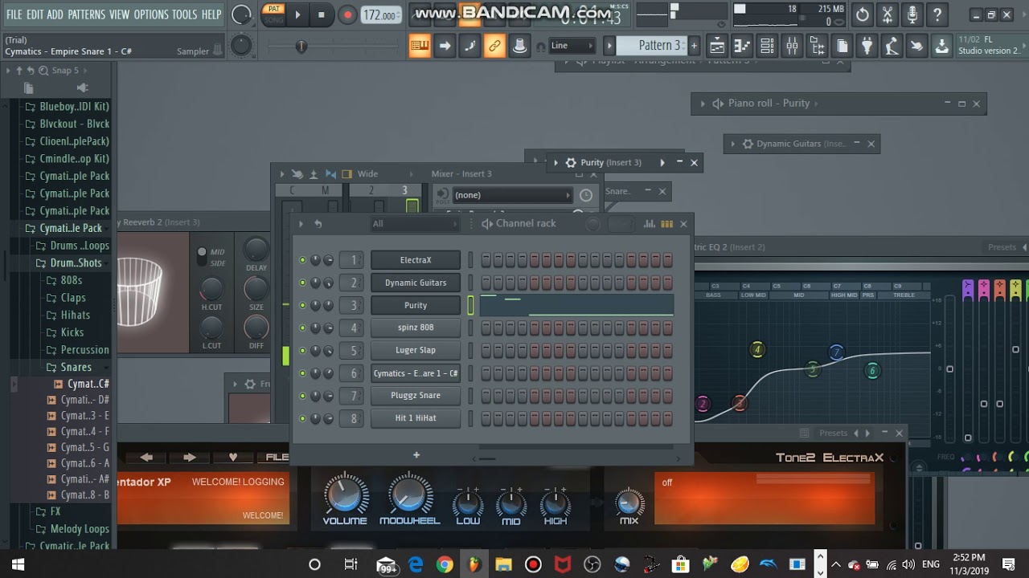The image size is (1029, 578).
Task: Adjust the tempo value 172.000 field
Action: (x=381, y=15)
